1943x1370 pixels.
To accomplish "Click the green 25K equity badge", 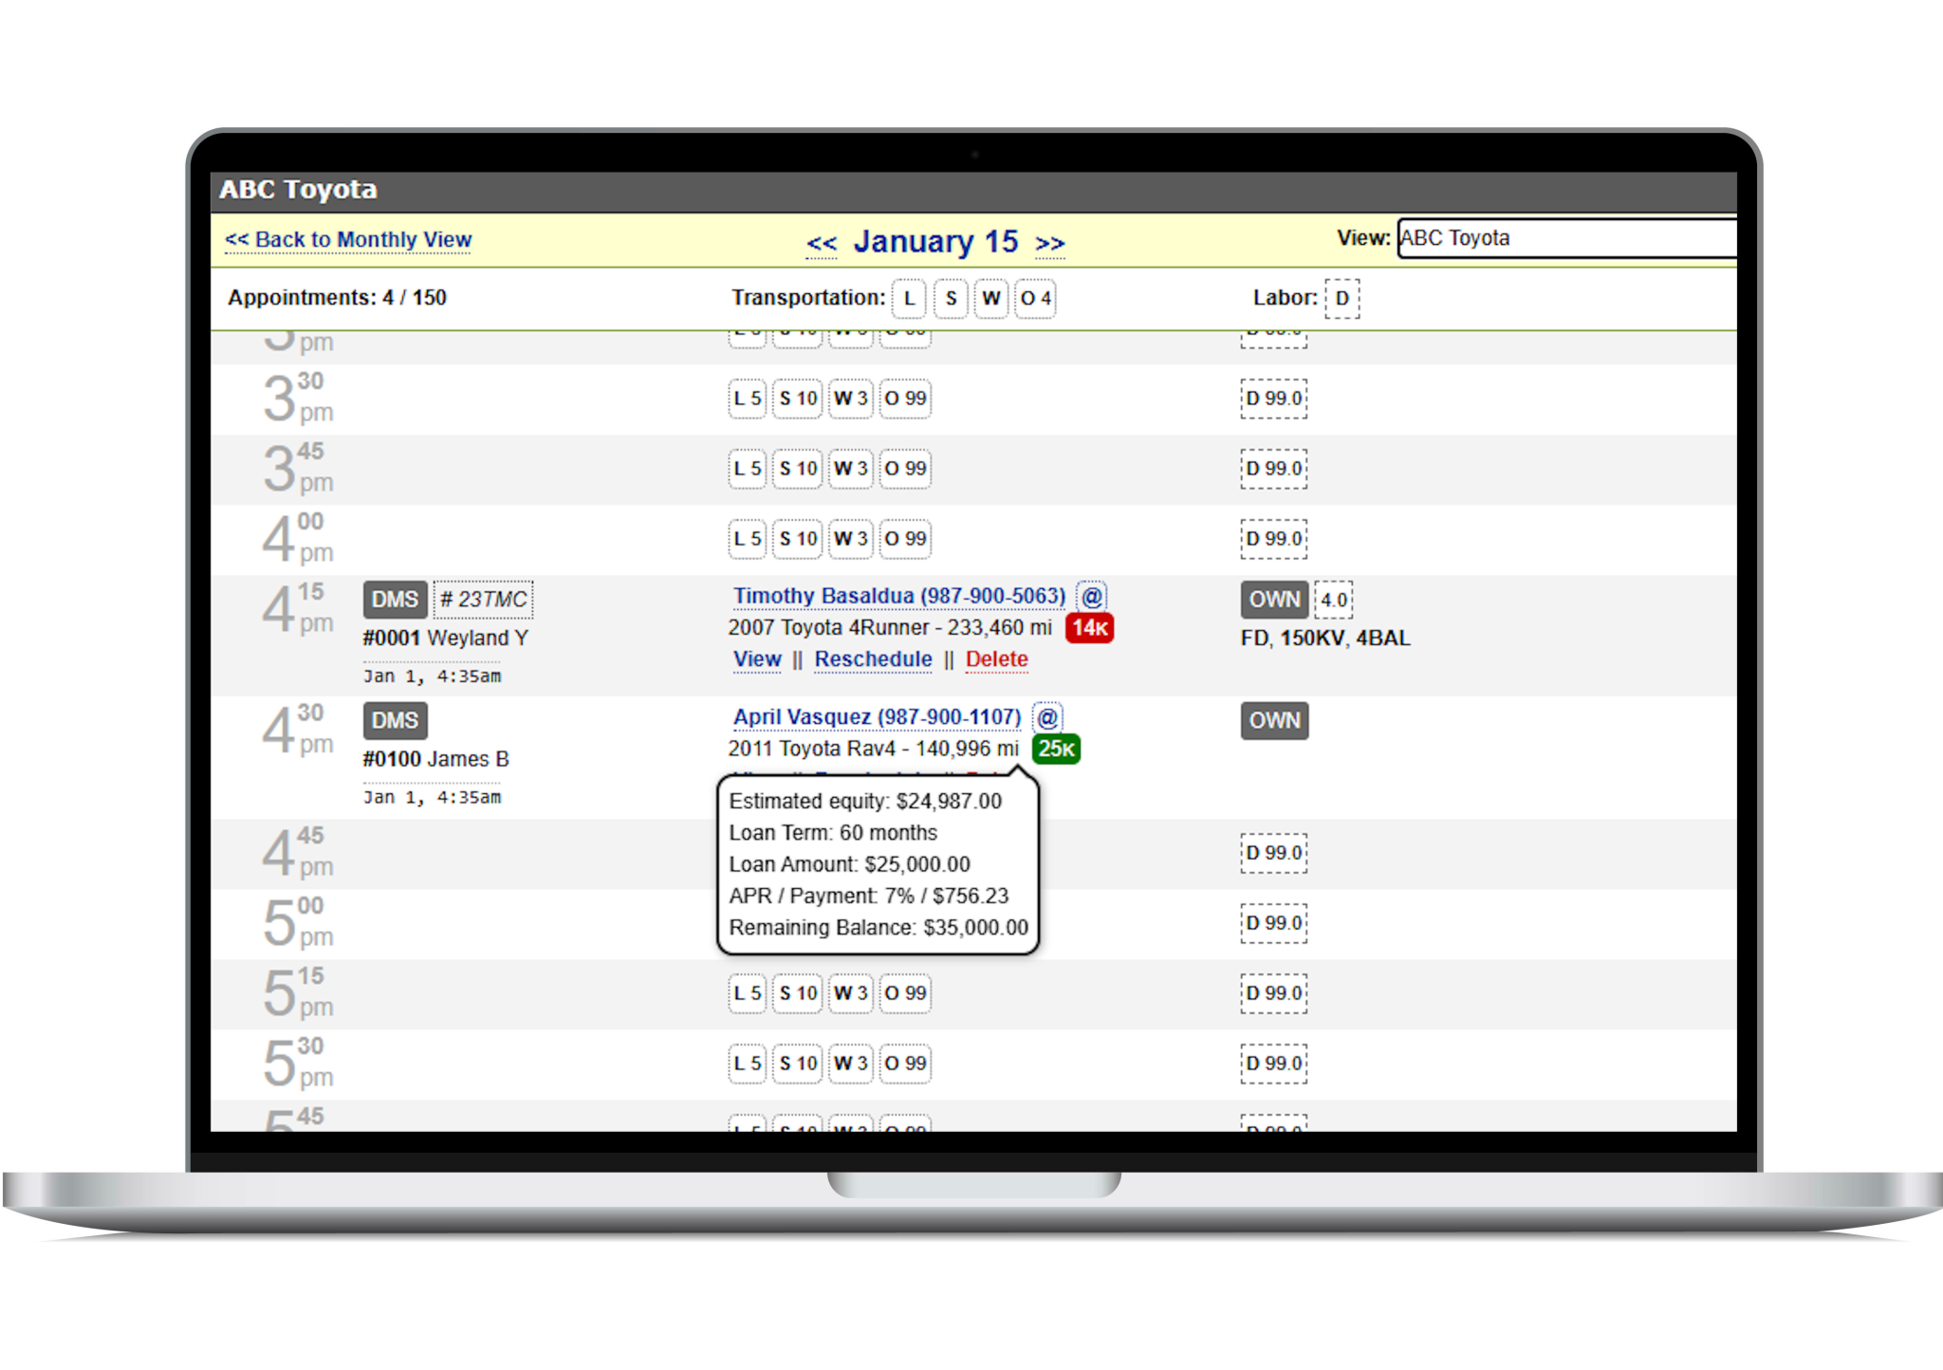I will tap(1056, 750).
